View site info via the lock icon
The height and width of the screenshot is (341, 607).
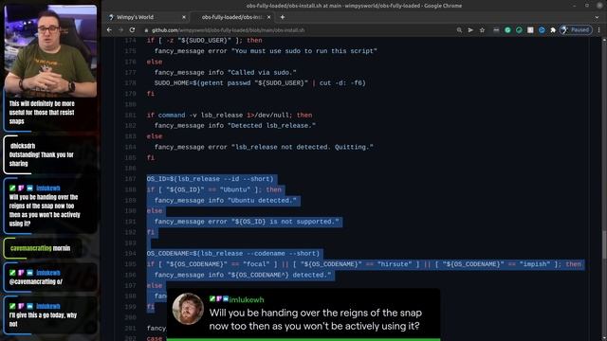point(146,30)
